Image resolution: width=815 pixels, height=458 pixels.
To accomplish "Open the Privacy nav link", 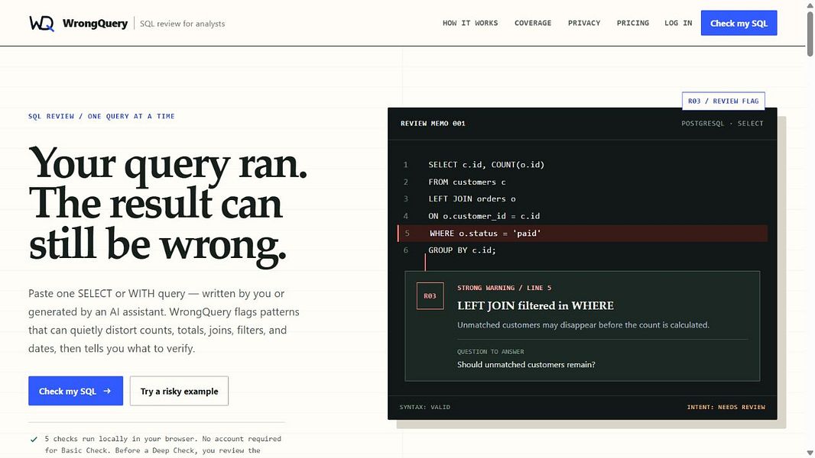I will (x=583, y=23).
